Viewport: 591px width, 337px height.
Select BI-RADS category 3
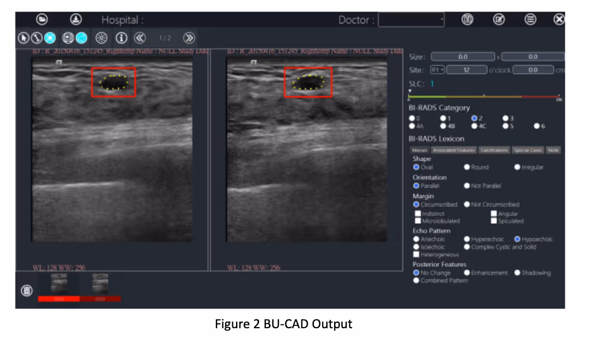[x=506, y=118]
